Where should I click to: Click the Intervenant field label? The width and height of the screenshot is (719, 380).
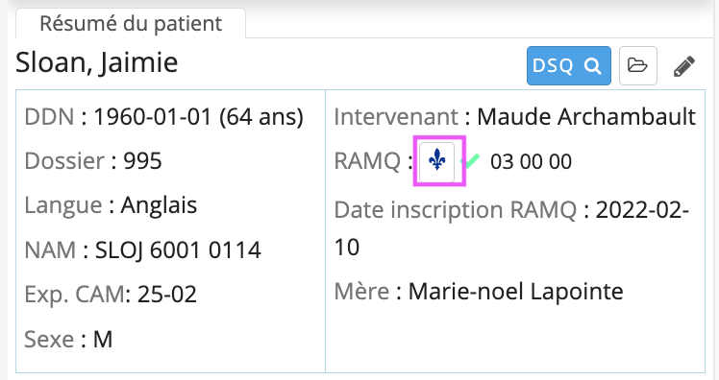coord(396,117)
